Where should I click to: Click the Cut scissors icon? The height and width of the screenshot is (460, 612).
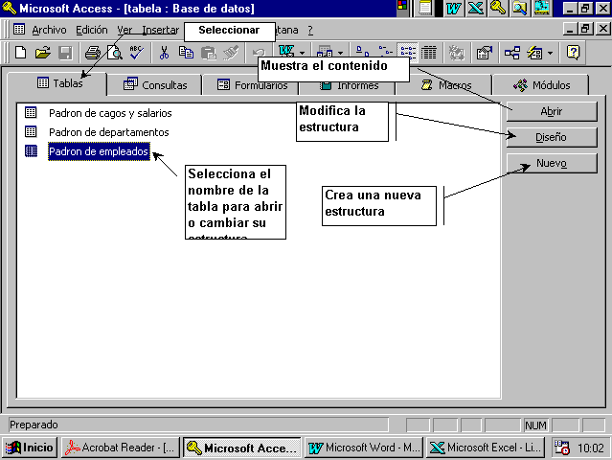point(164,53)
